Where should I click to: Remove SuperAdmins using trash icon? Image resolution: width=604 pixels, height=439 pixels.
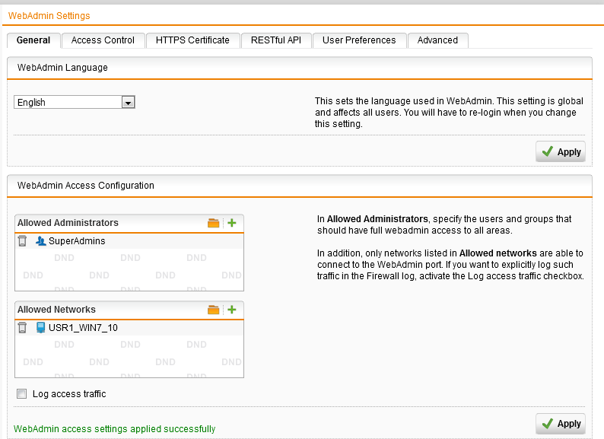tap(23, 241)
